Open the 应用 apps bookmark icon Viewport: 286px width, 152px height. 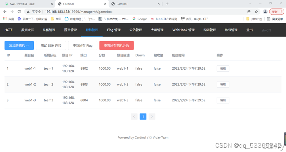point(8,19)
